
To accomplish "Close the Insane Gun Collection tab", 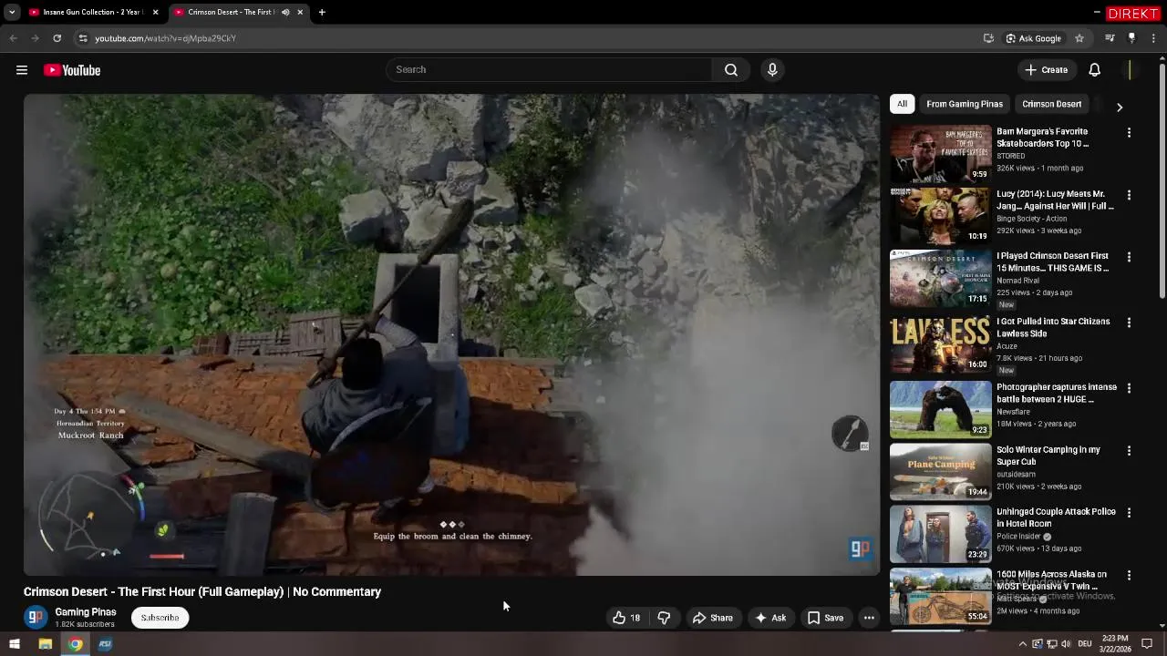I will tap(155, 12).
